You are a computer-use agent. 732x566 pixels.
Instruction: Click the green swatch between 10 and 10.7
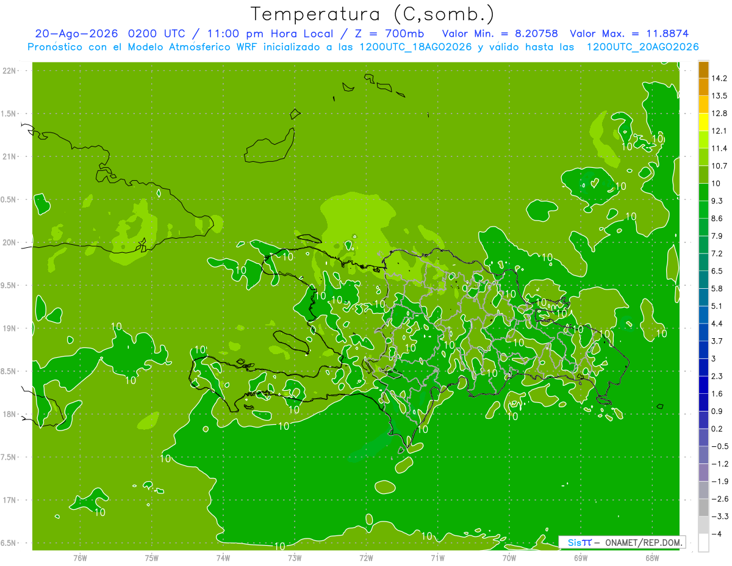tap(703, 174)
